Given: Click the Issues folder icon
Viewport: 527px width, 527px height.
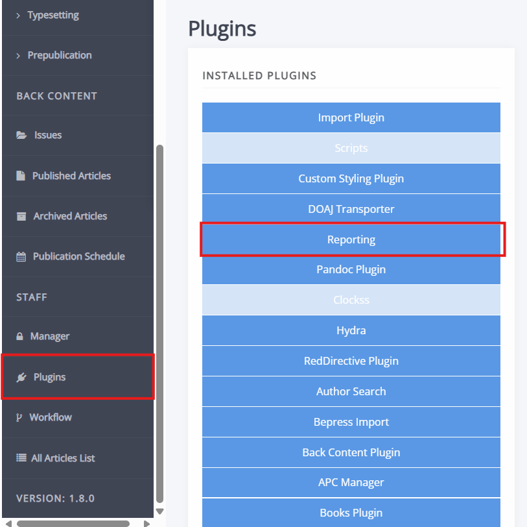Looking at the screenshot, I should coord(21,135).
